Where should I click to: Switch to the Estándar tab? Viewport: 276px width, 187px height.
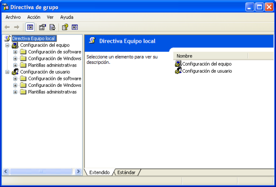tap(126, 172)
